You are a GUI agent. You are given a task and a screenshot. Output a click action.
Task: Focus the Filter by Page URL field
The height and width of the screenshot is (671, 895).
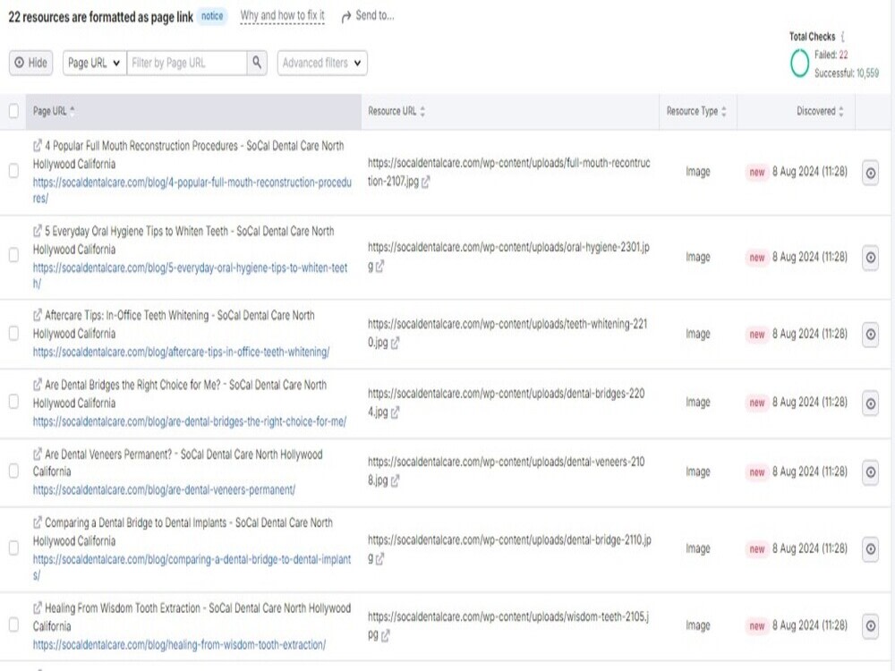(187, 63)
